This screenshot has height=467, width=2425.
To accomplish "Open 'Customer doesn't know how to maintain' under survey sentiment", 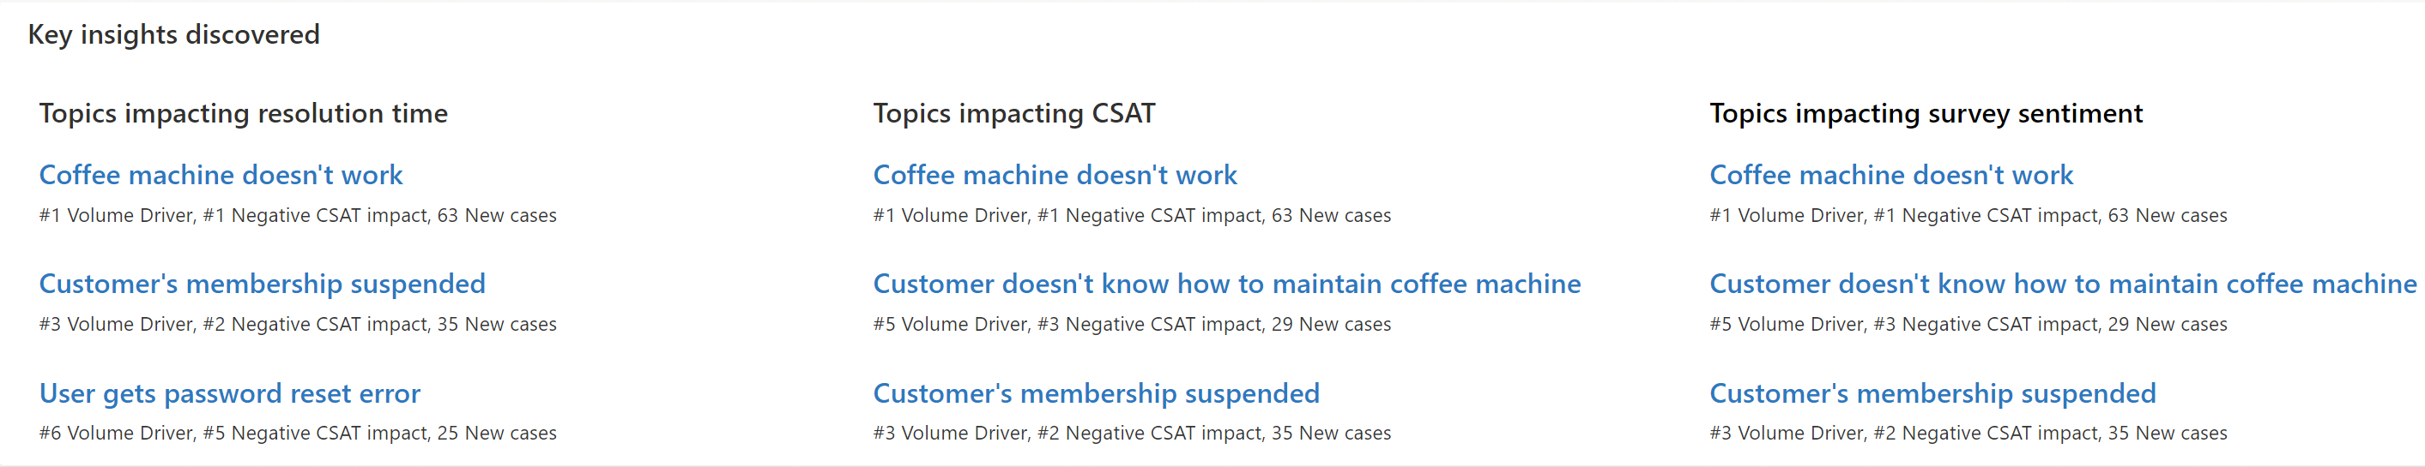I will pos(2064,284).
